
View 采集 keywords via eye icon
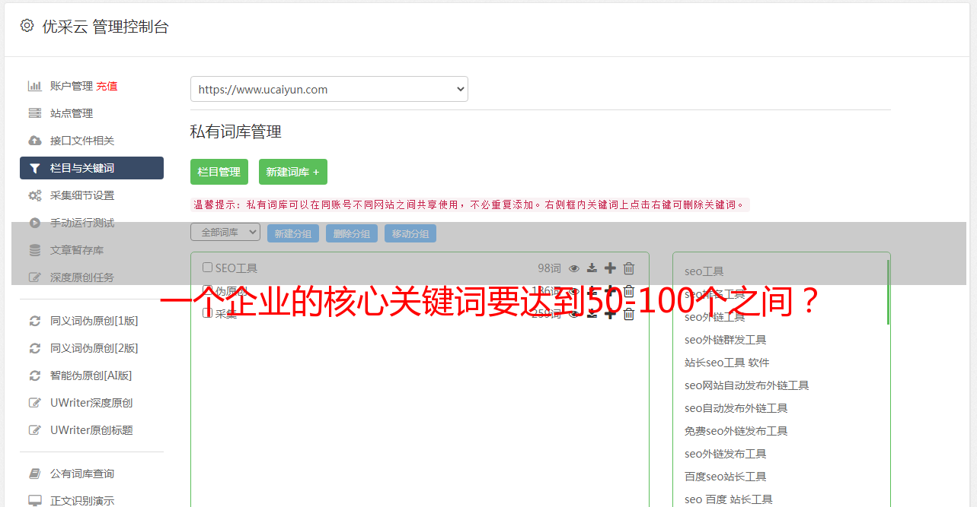tap(574, 313)
